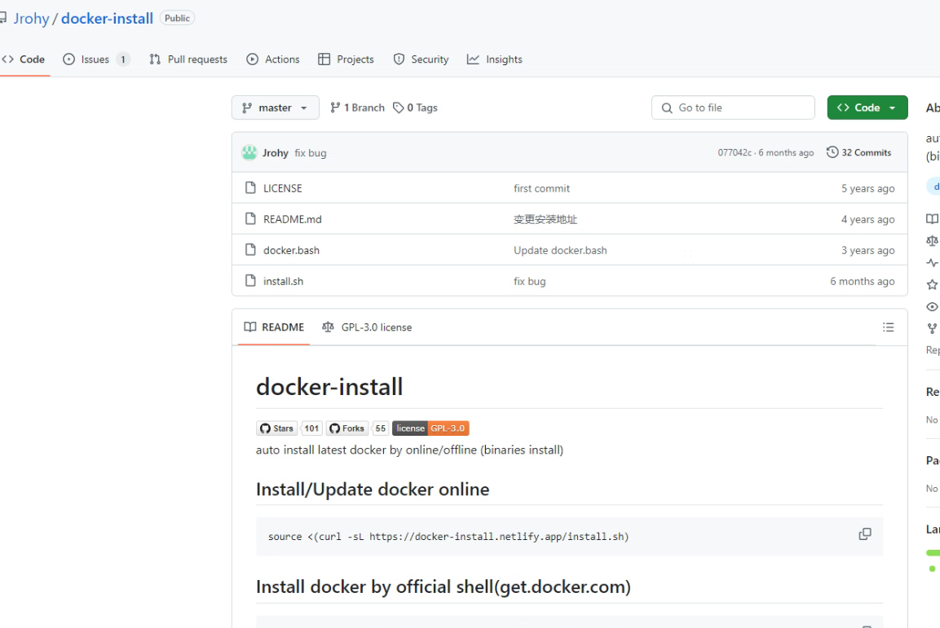Click the issues counter badge showing 1
940x628 pixels.
click(x=123, y=59)
